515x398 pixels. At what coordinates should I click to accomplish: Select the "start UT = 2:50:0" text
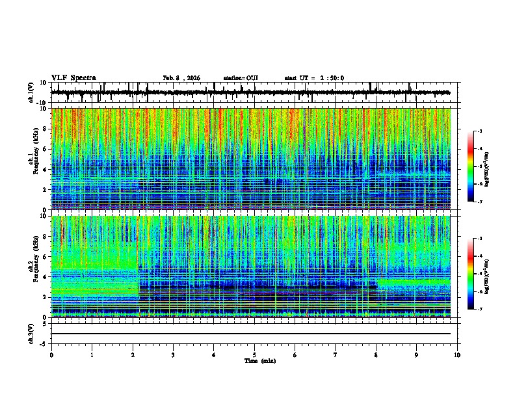(x=314, y=78)
